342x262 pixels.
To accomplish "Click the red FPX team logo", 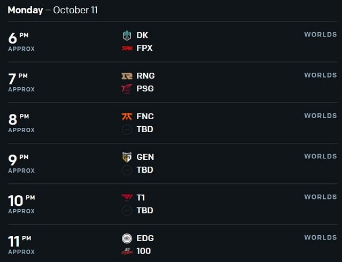I will pos(127,48).
